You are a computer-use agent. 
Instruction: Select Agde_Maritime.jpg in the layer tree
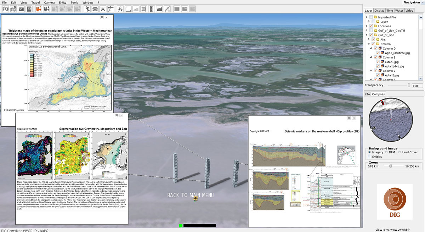click(397, 53)
